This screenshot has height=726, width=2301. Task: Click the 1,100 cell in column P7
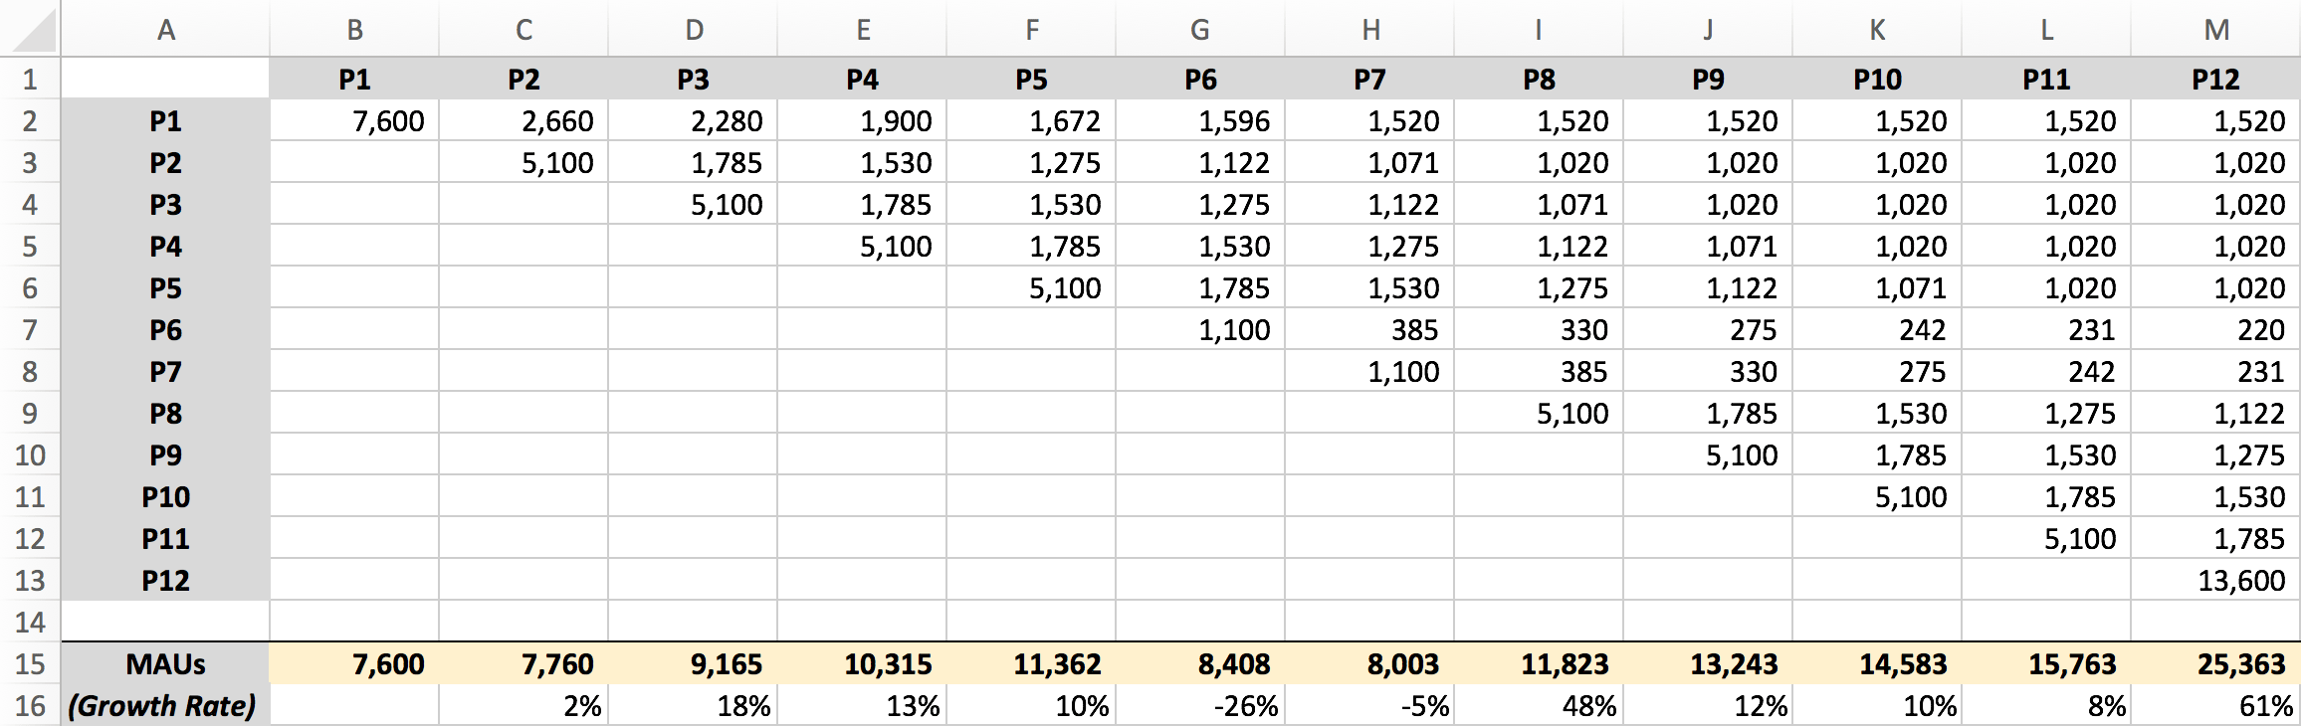point(1369,371)
